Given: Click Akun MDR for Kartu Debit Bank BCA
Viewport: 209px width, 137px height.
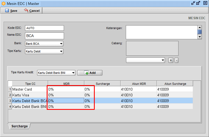Looking at the screenshot, I should 139,101.
